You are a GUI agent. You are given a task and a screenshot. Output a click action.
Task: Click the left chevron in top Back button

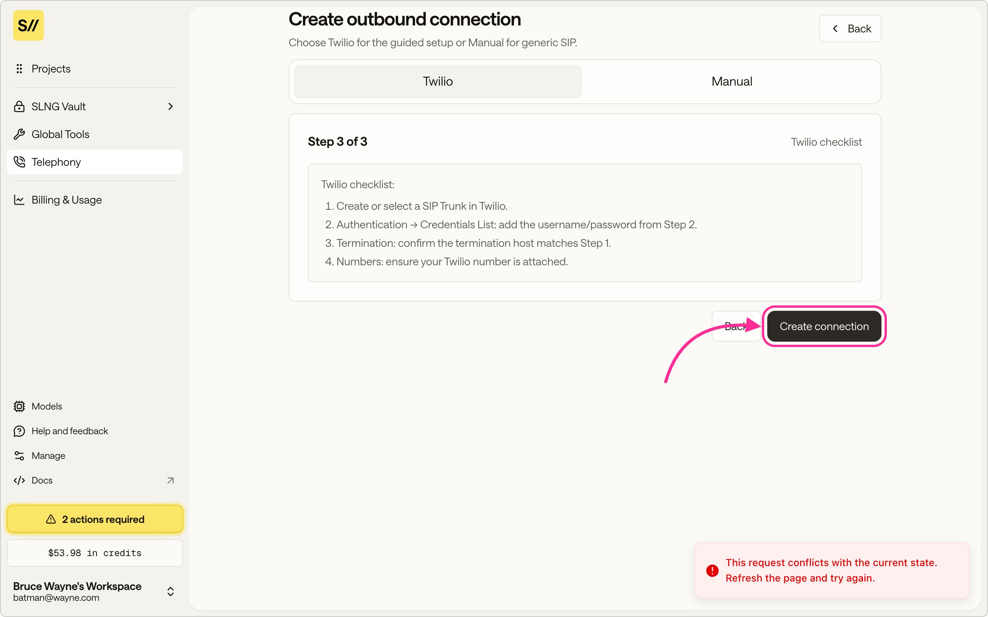835,28
